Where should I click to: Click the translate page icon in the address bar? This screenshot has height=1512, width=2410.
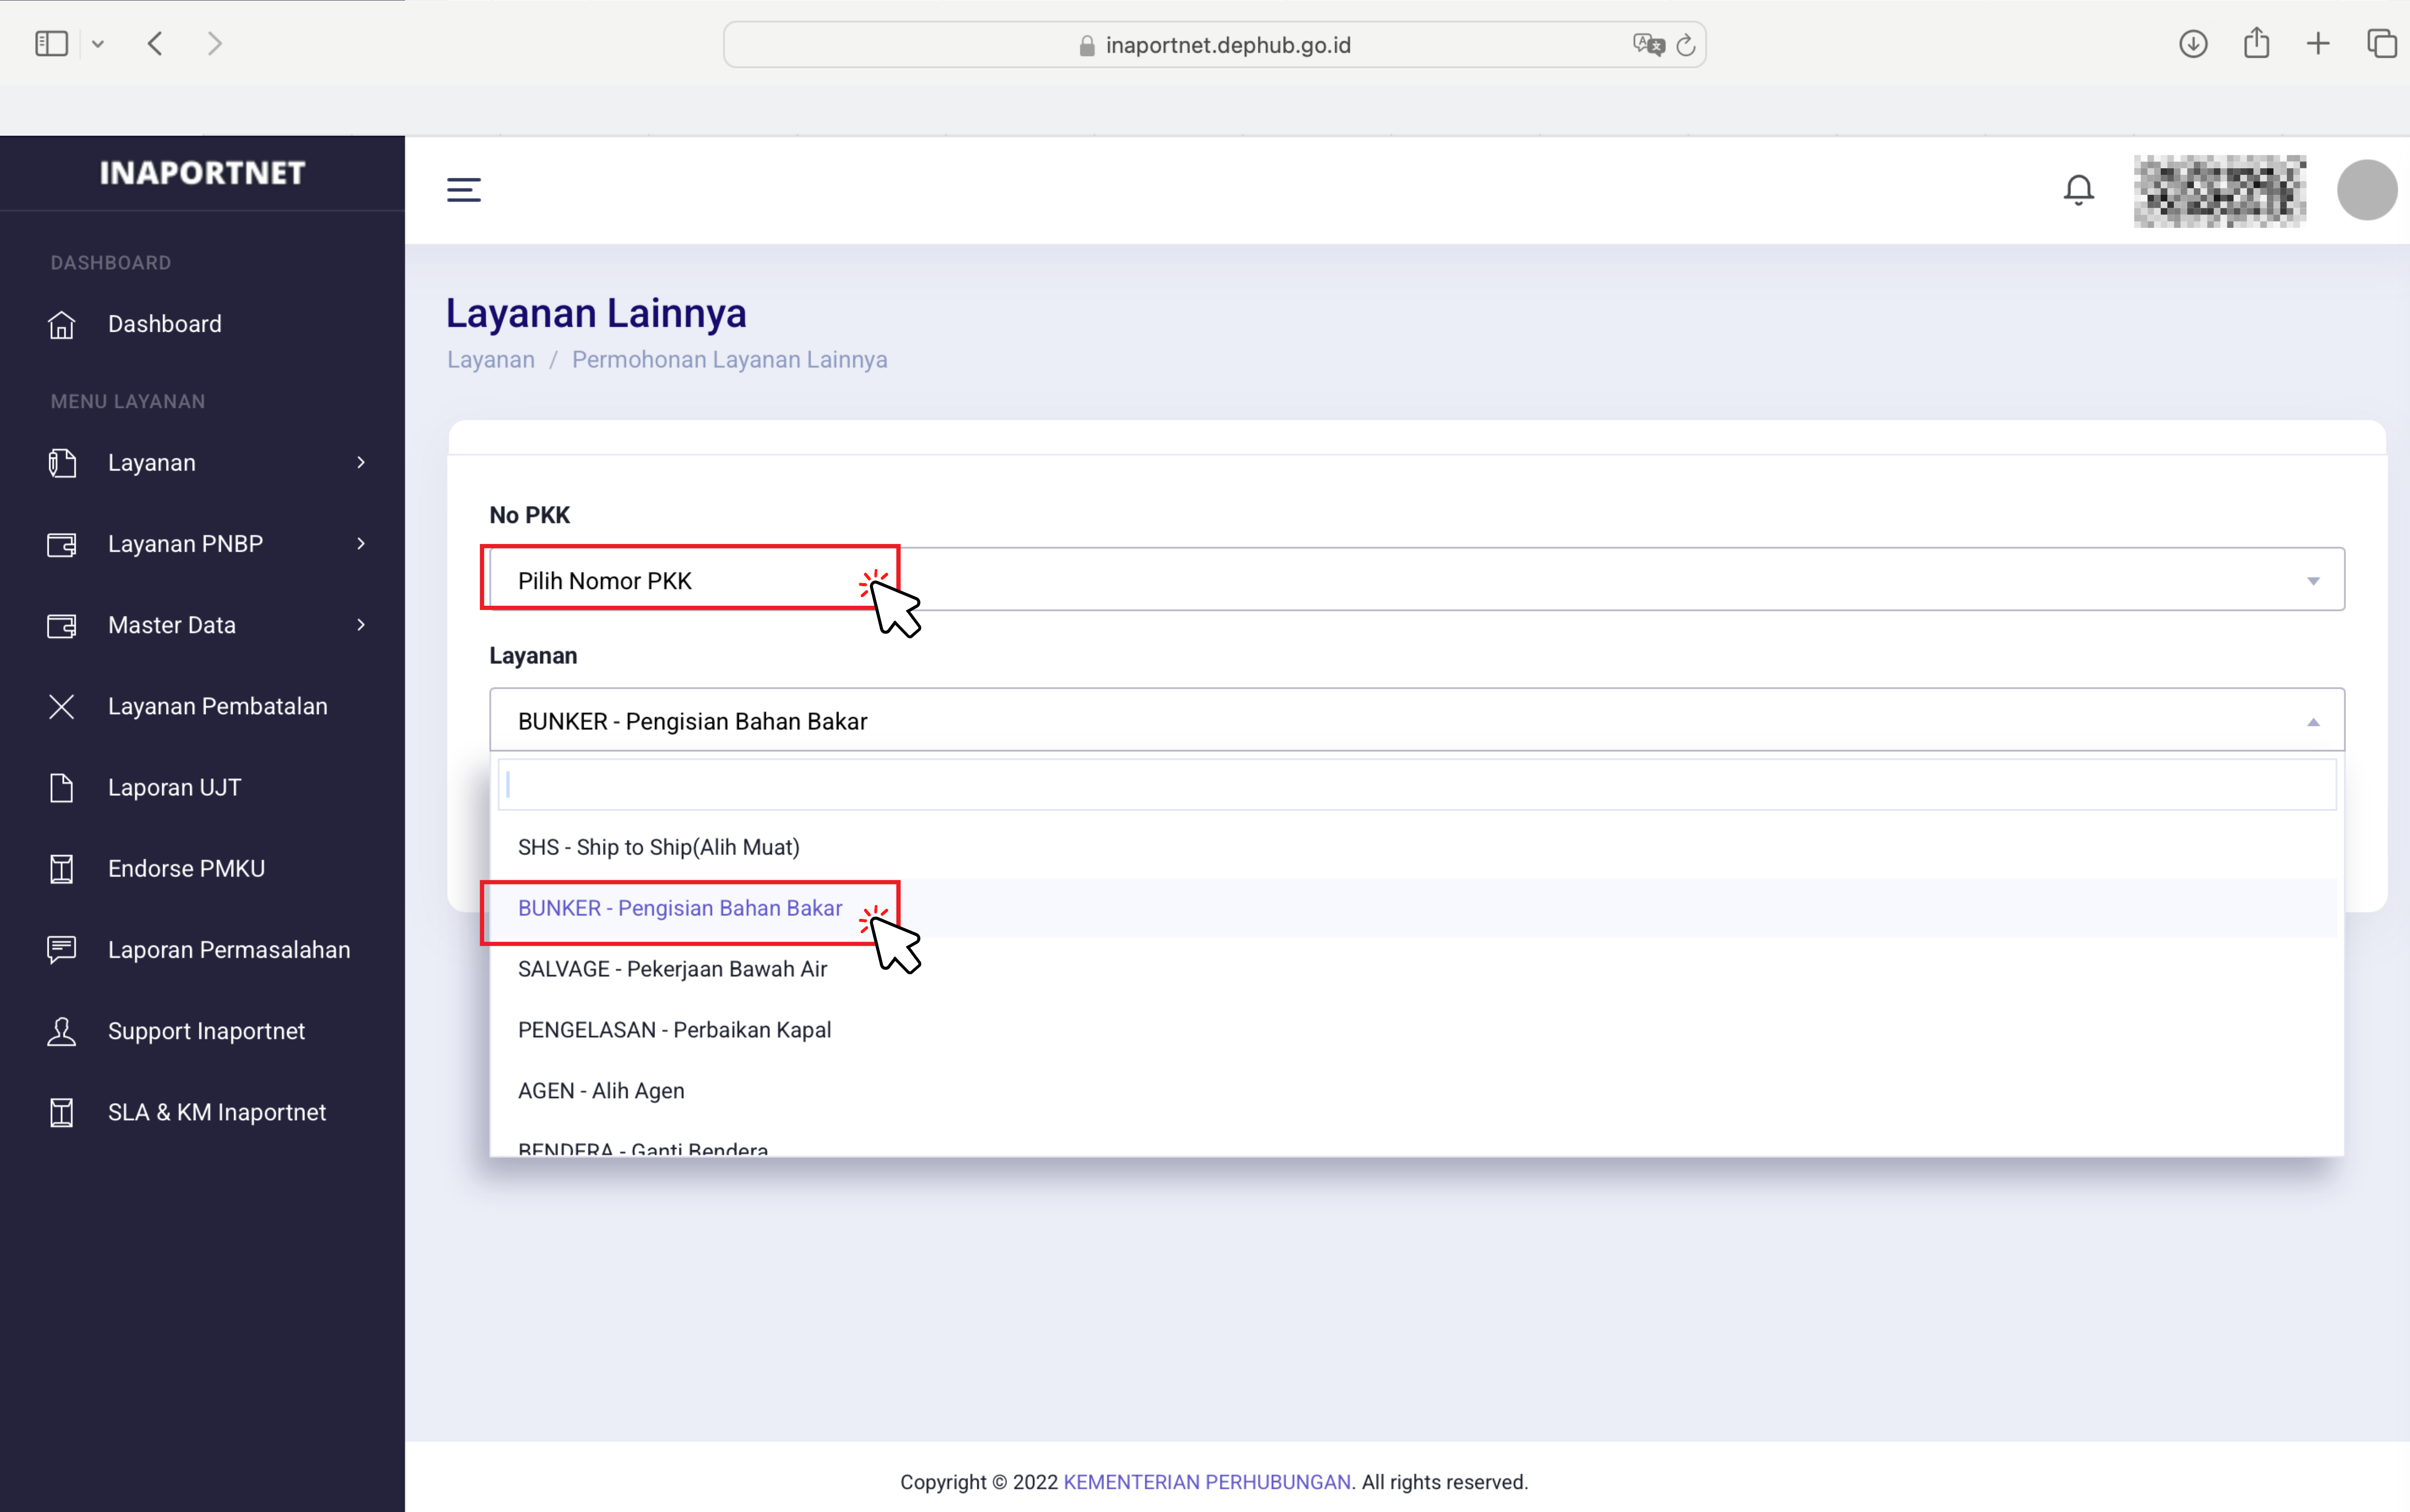(x=1647, y=45)
